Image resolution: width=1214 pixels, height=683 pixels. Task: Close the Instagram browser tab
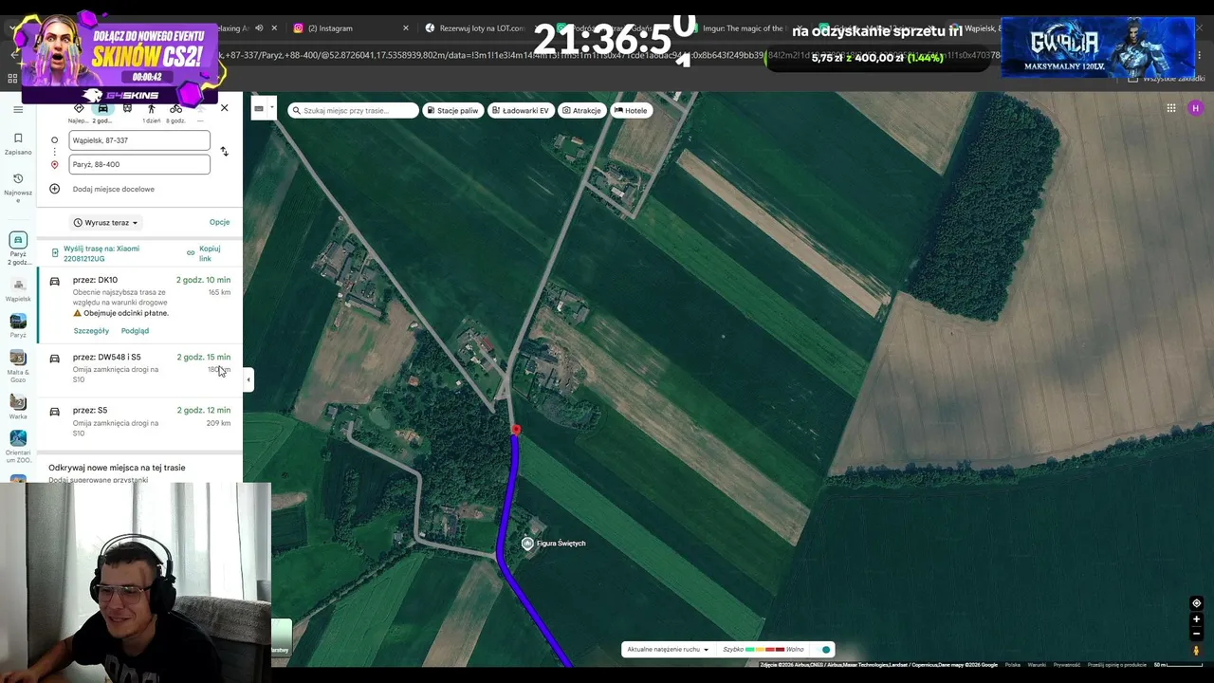(x=406, y=28)
